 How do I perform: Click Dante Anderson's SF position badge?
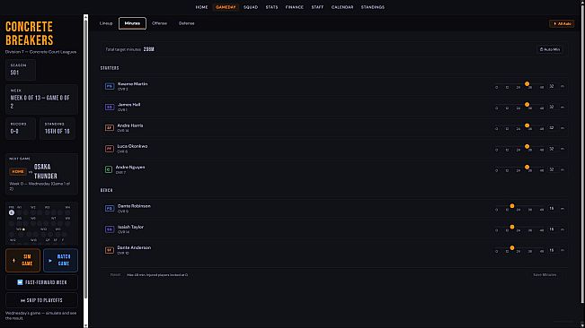pos(110,250)
